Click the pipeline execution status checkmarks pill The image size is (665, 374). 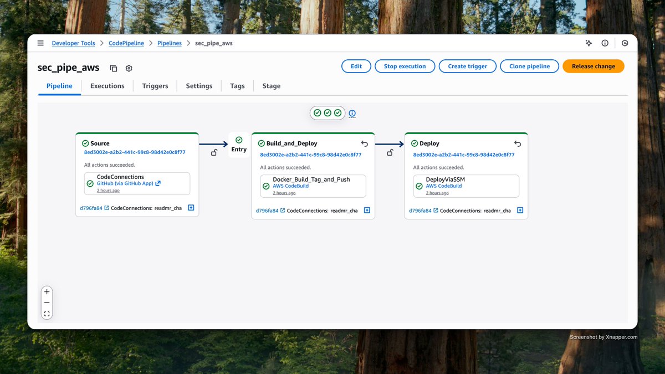[328, 113]
